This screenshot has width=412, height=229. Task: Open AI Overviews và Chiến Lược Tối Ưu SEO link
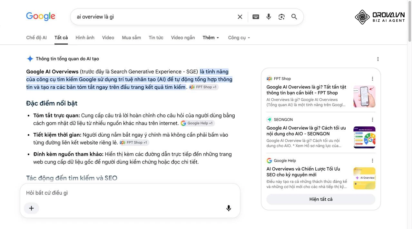coord(303,172)
